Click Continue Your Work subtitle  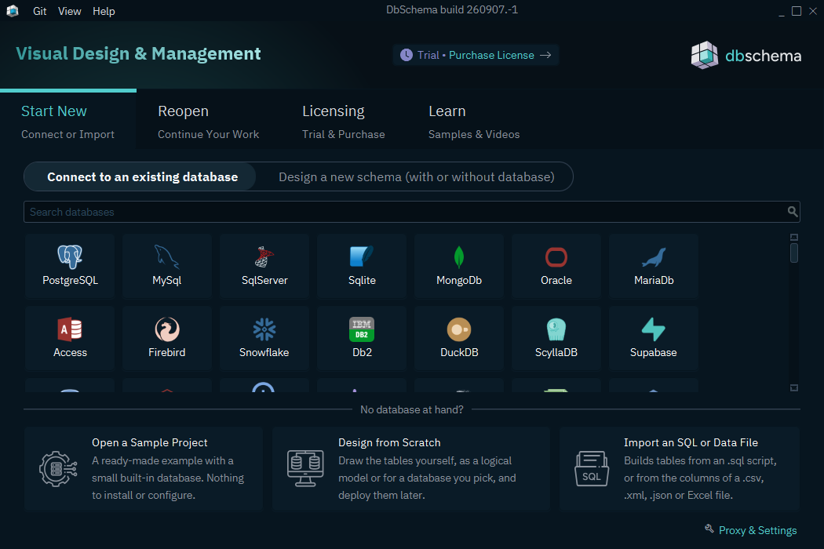pyautogui.click(x=209, y=134)
